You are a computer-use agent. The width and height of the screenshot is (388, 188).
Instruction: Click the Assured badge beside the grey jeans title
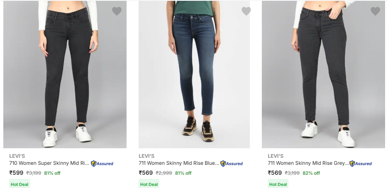pos(361,164)
